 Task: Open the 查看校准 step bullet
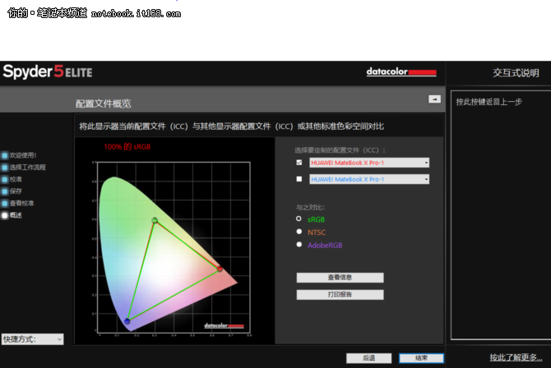coord(4,203)
